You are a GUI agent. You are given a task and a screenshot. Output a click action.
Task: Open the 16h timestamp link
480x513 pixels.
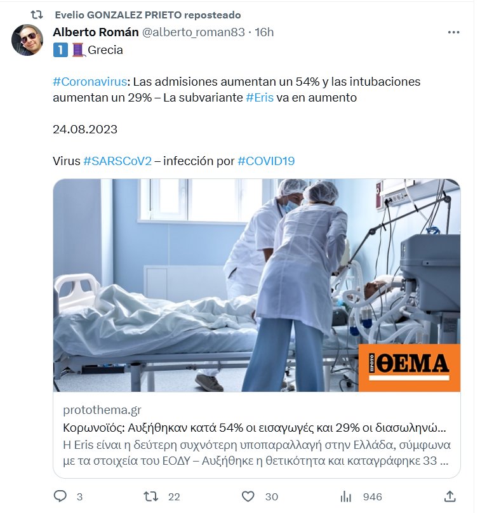coord(264,32)
